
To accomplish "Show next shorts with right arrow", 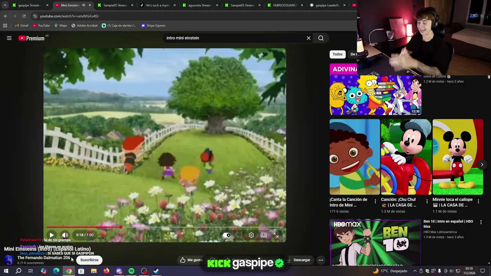I will click(x=482, y=164).
